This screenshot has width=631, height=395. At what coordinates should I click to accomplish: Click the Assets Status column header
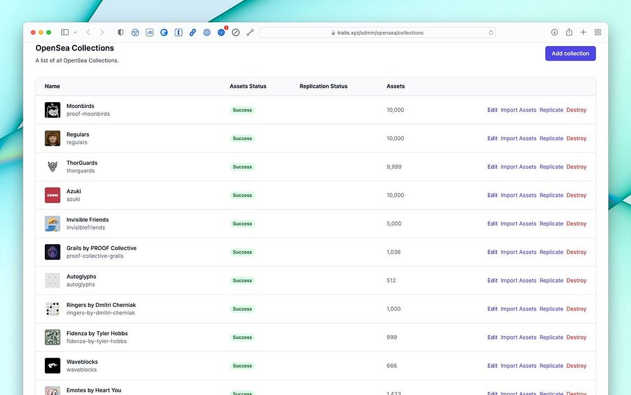click(248, 86)
